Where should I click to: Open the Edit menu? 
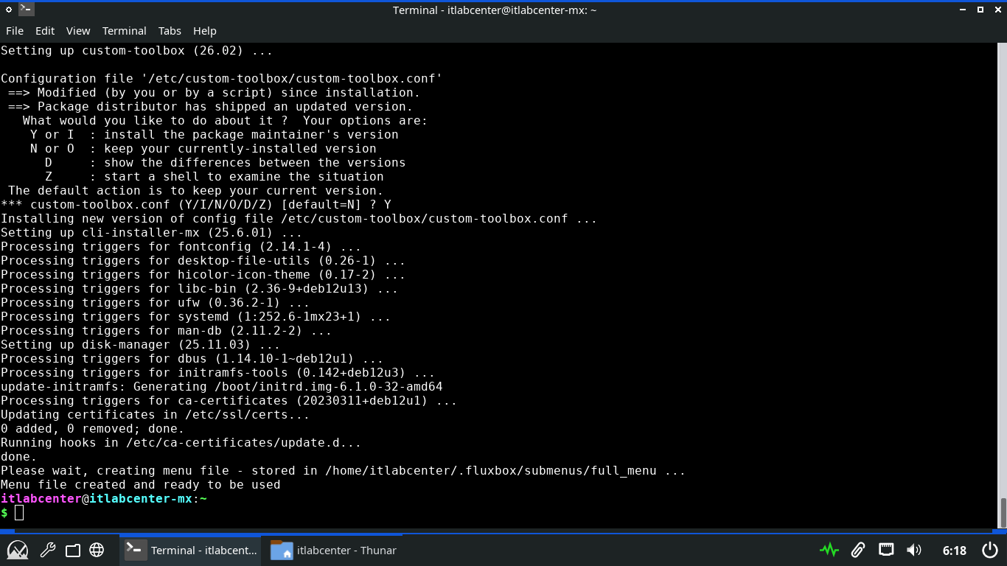[45, 31]
